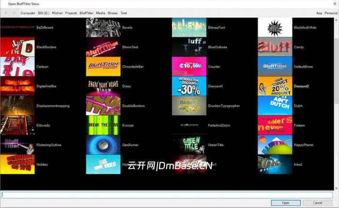Click the Dutch show label
Viewport: 339px width, 208px height.
[x=298, y=106]
